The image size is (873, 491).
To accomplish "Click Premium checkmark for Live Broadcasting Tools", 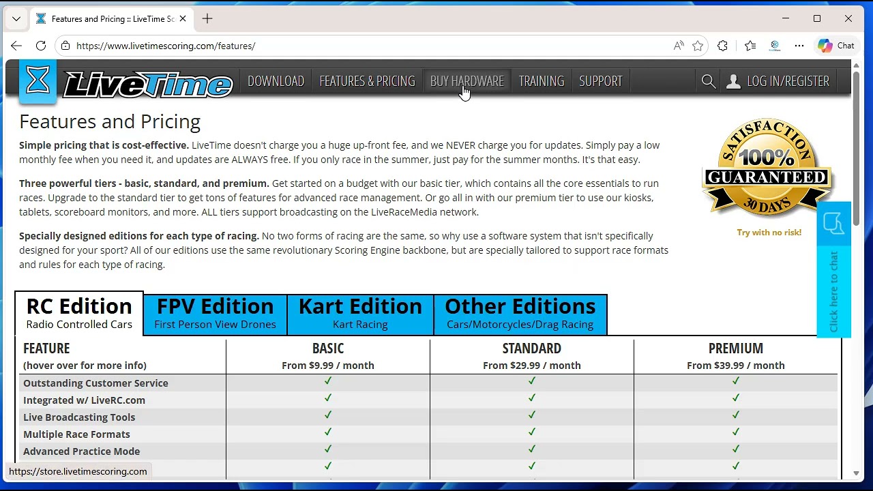I will 735,415.
